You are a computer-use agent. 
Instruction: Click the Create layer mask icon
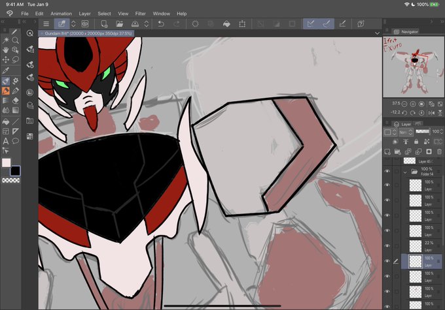[429, 152]
